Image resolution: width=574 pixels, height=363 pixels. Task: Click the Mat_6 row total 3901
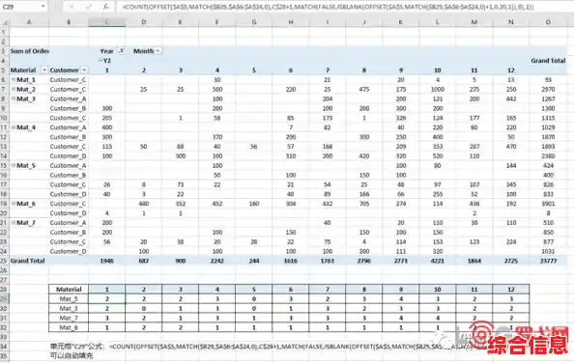[548, 204]
